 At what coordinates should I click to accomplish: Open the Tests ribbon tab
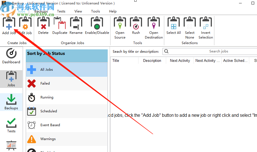[61, 11]
